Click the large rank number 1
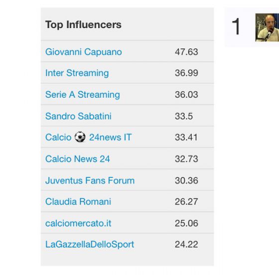279x279 pixels. [x=236, y=27]
